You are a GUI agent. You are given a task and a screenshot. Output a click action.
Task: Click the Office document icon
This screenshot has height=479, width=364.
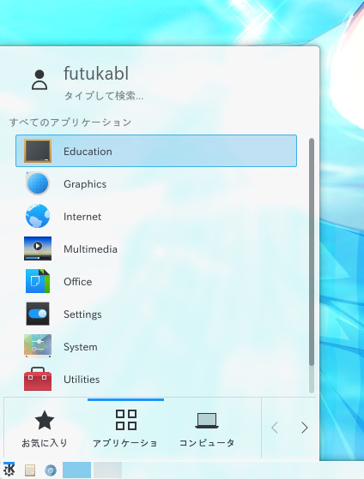(38, 281)
